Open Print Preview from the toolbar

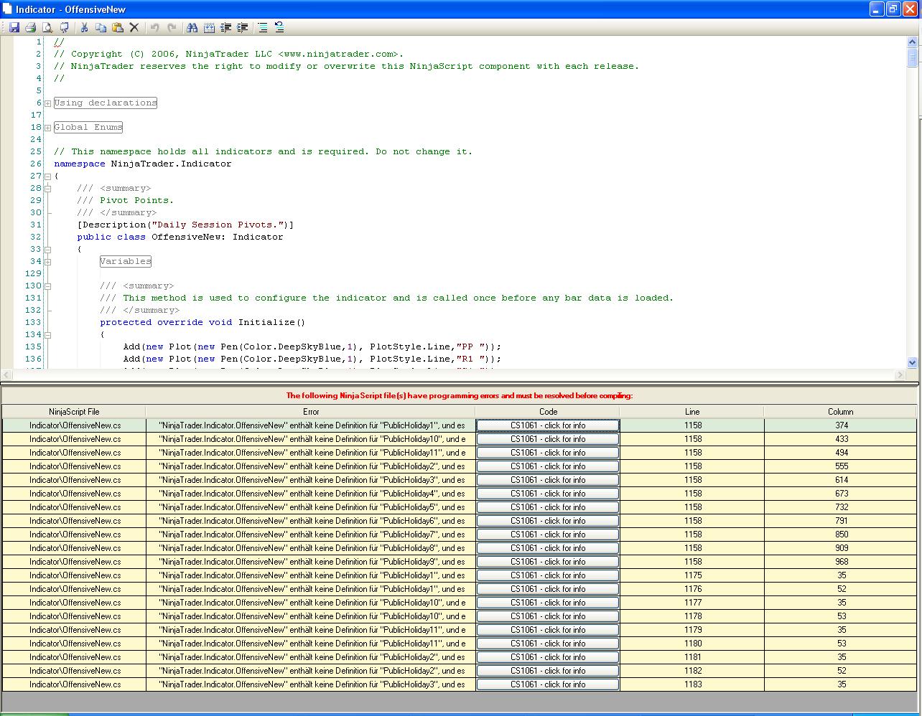(x=47, y=27)
